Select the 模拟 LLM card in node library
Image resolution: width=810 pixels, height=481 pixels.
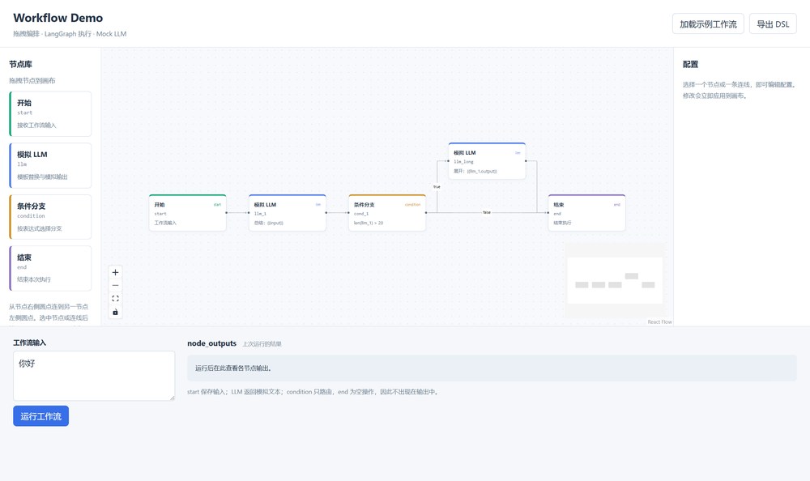click(x=50, y=165)
